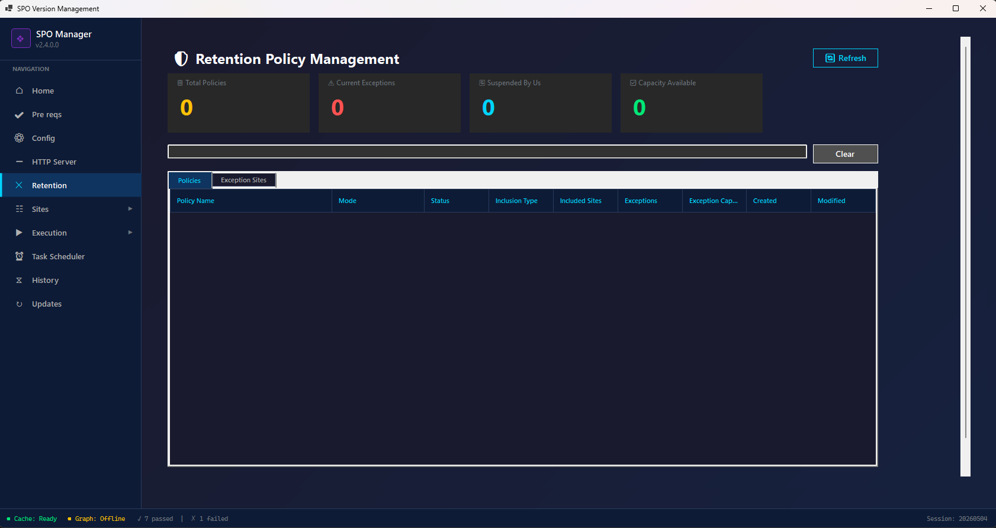
Task: Click the Pre reqs checkmark icon
Action: 19,115
